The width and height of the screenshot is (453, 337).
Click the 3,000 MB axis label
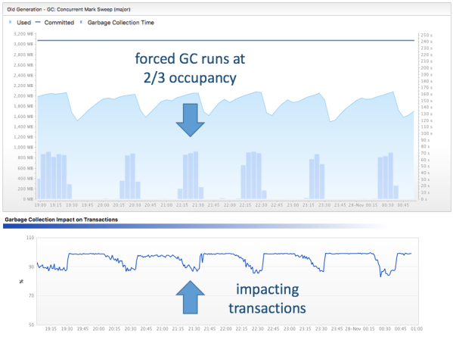(x=23, y=44)
